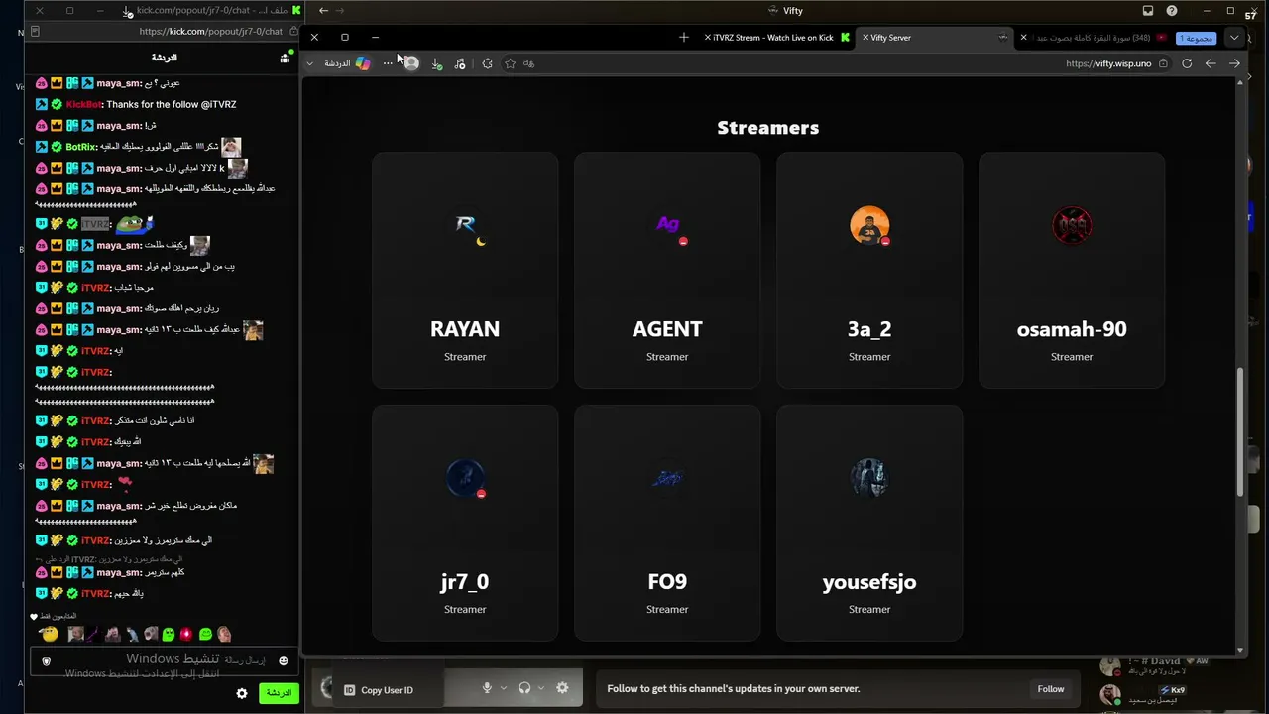Open the chat users list icon
Screen dimensions: 1269x714
click(x=285, y=58)
